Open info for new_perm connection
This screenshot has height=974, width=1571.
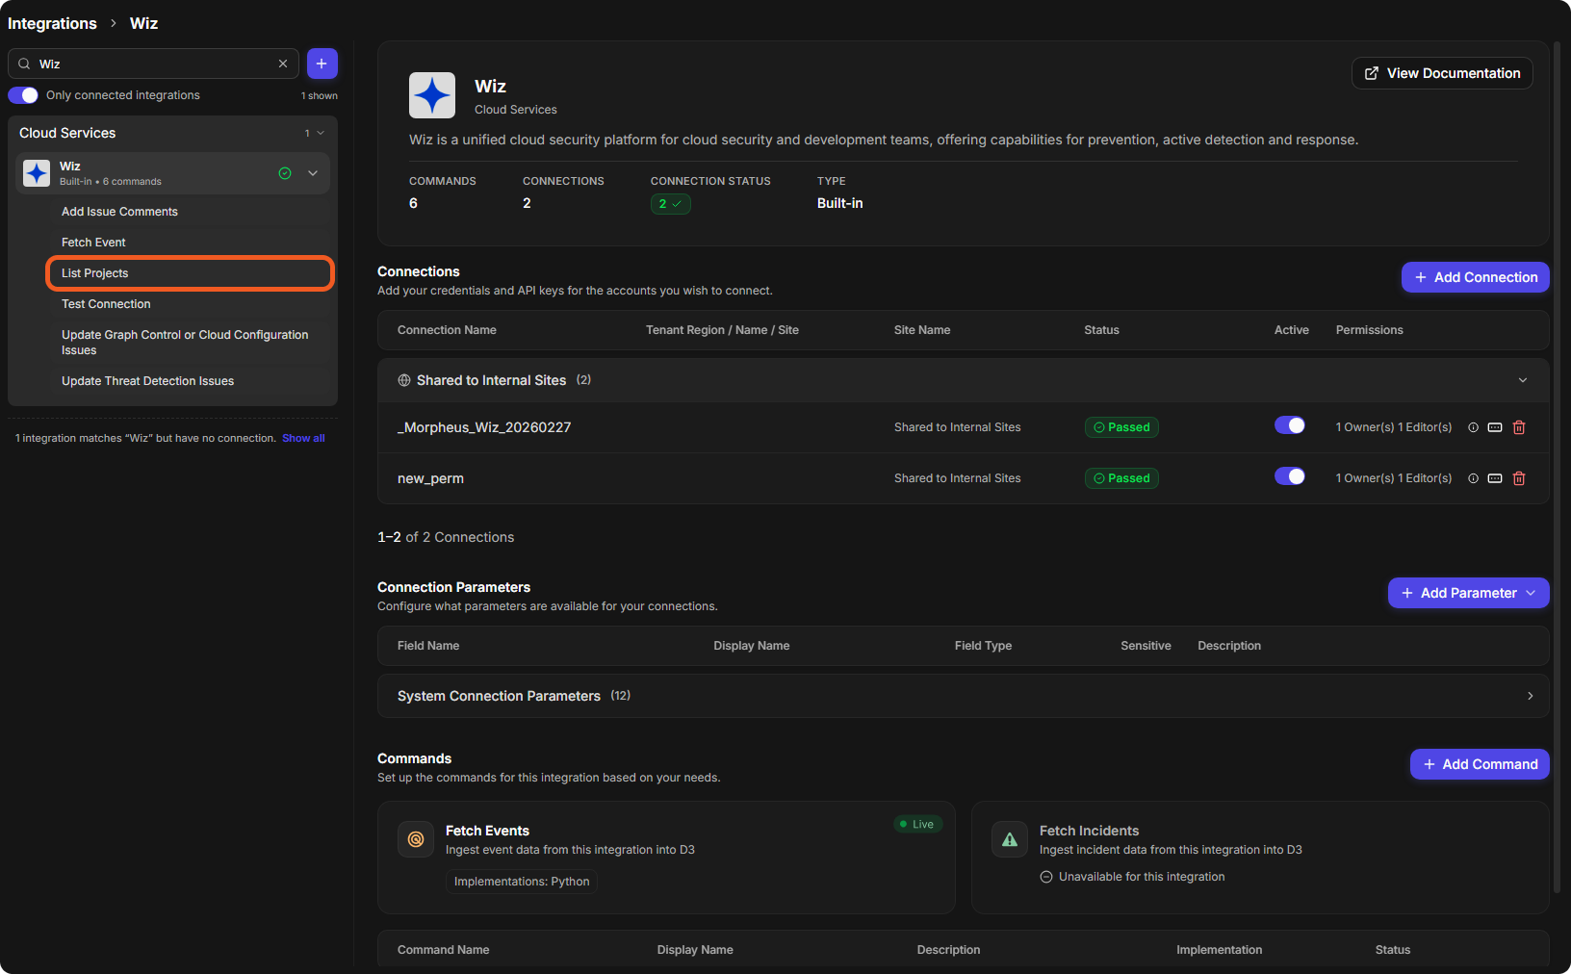1473,478
